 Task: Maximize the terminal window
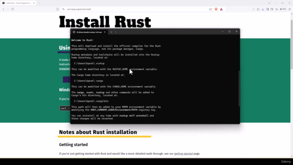[x=229, y=32]
